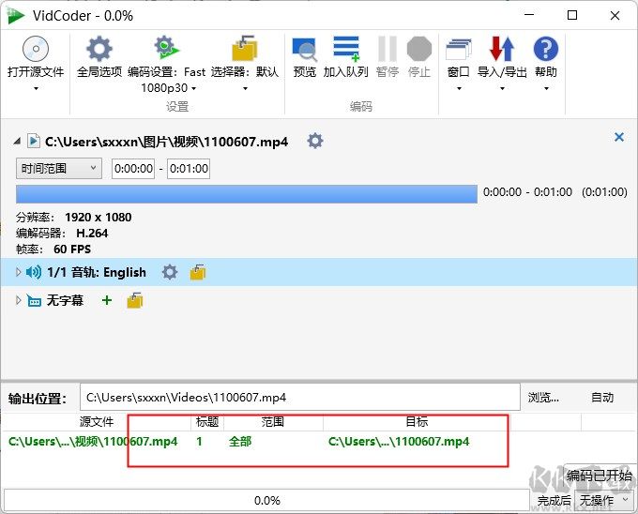Click queue range cell 全部

tap(240, 442)
